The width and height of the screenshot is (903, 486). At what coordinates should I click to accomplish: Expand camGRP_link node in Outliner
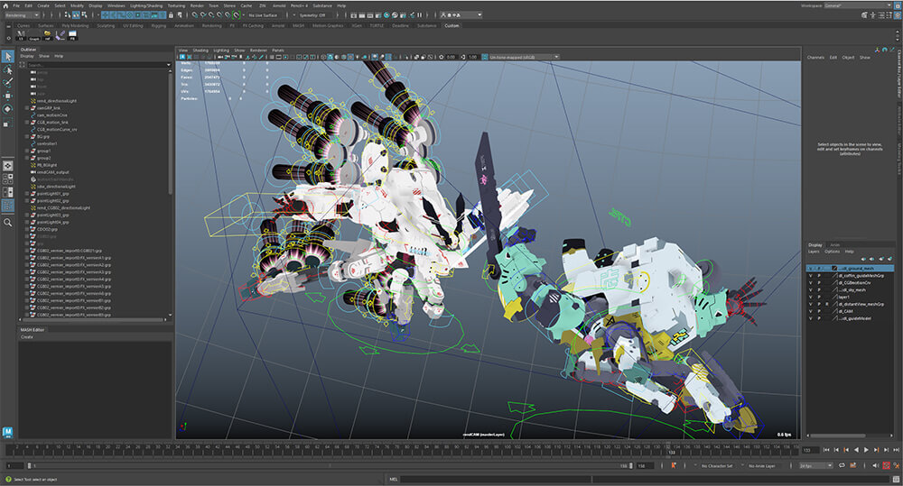coord(26,108)
